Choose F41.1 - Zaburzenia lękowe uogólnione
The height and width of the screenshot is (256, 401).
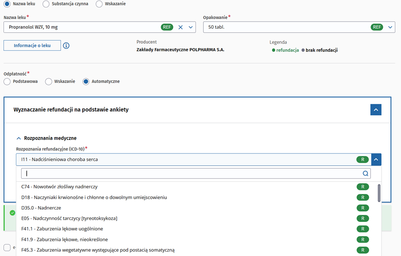pyautogui.click(x=62, y=229)
